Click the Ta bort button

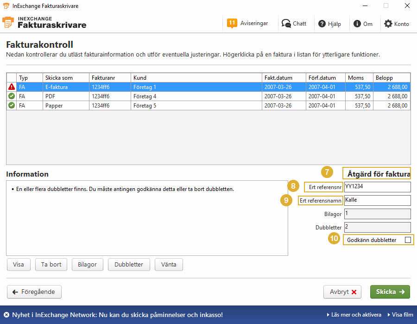(51, 264)
